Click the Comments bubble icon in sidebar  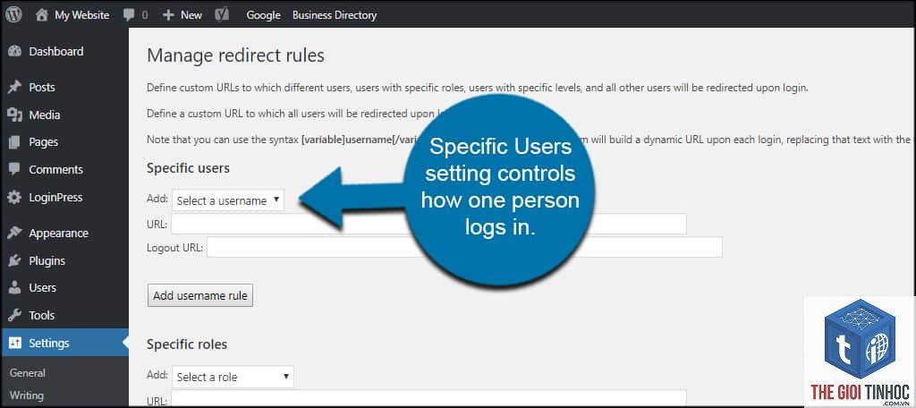click(14, 169)
